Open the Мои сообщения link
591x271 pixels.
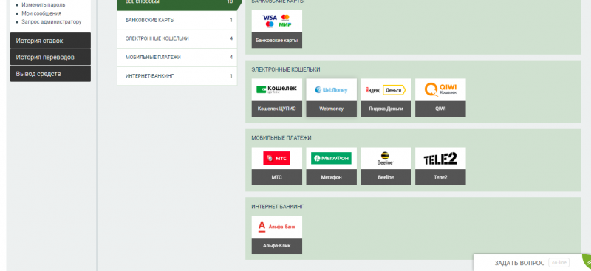(41, 13)
